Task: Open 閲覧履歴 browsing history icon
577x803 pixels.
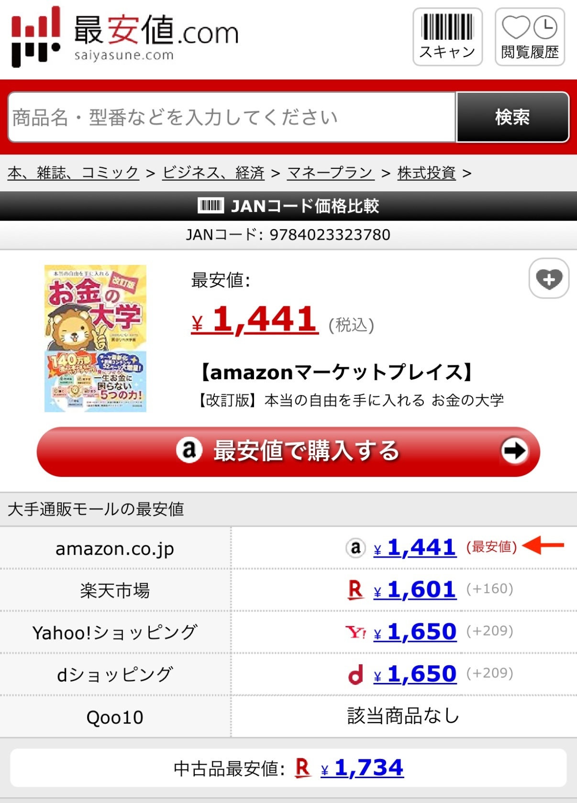Action: [x=530, y=37]
